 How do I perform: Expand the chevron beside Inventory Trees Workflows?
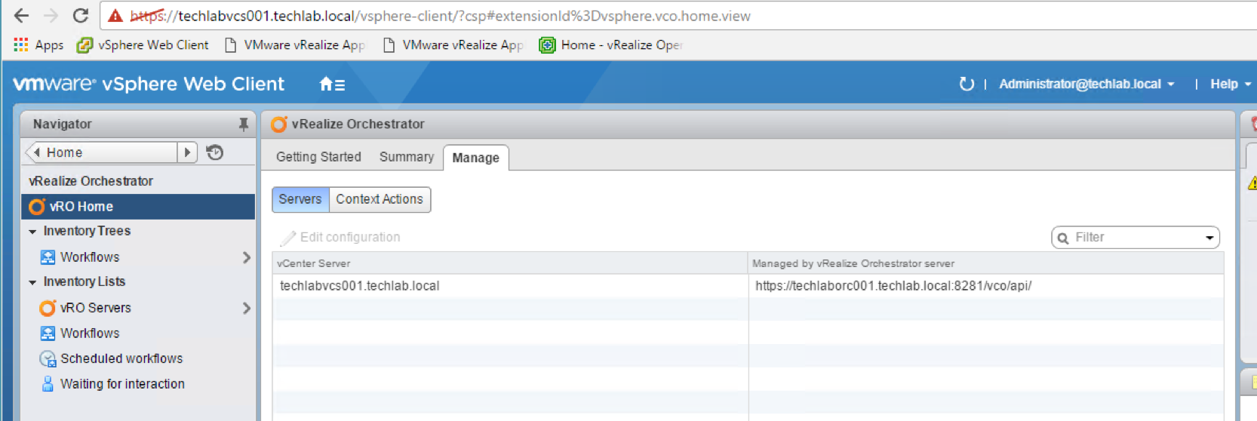(246, 257)
